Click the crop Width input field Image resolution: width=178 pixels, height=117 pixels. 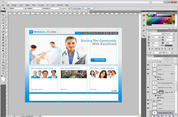click(19, 8)
